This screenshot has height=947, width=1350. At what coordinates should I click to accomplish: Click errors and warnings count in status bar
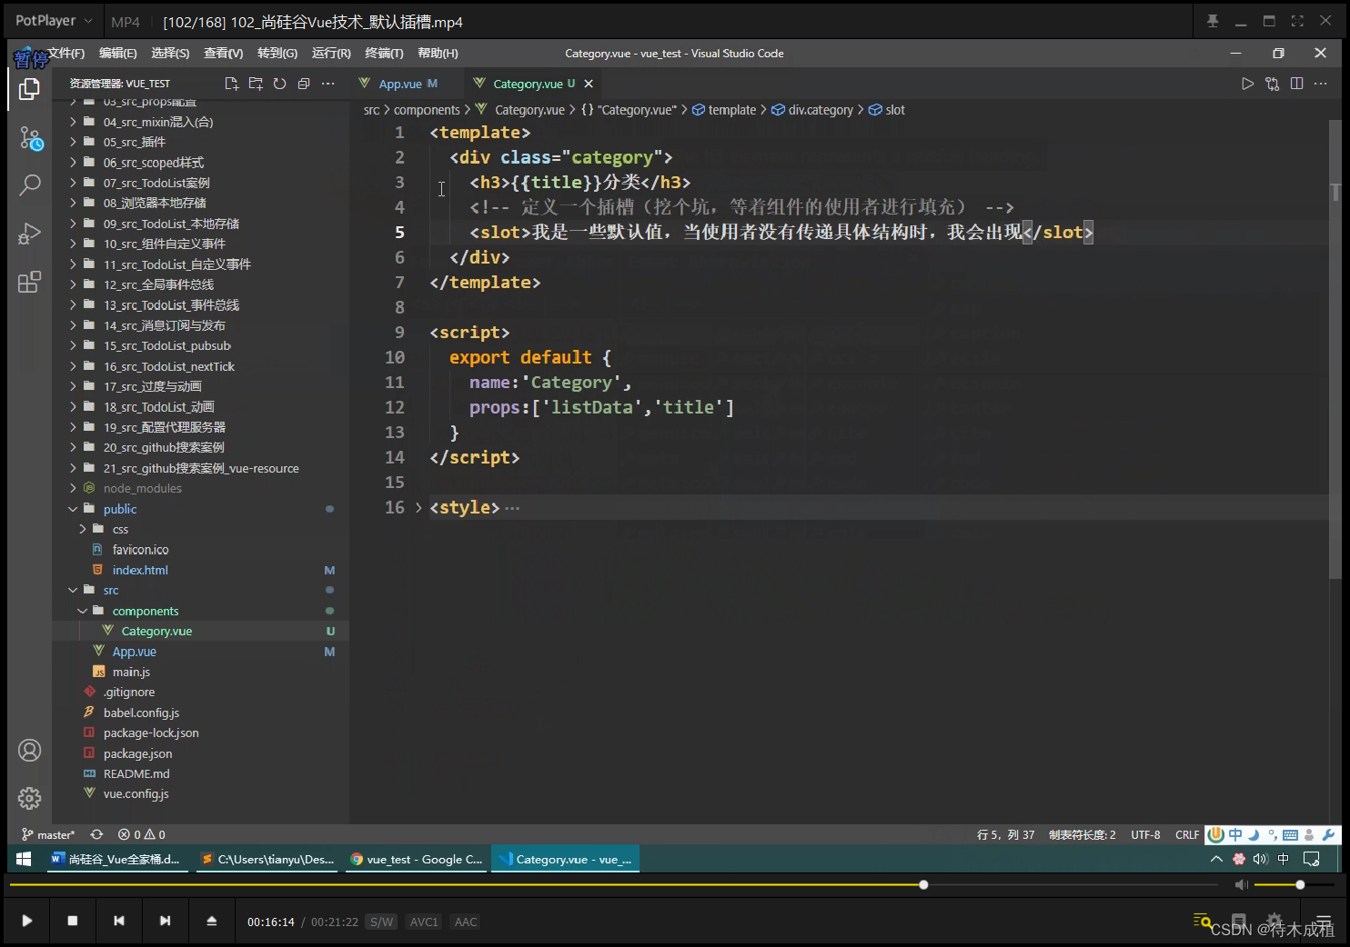[x=141, y=834]
